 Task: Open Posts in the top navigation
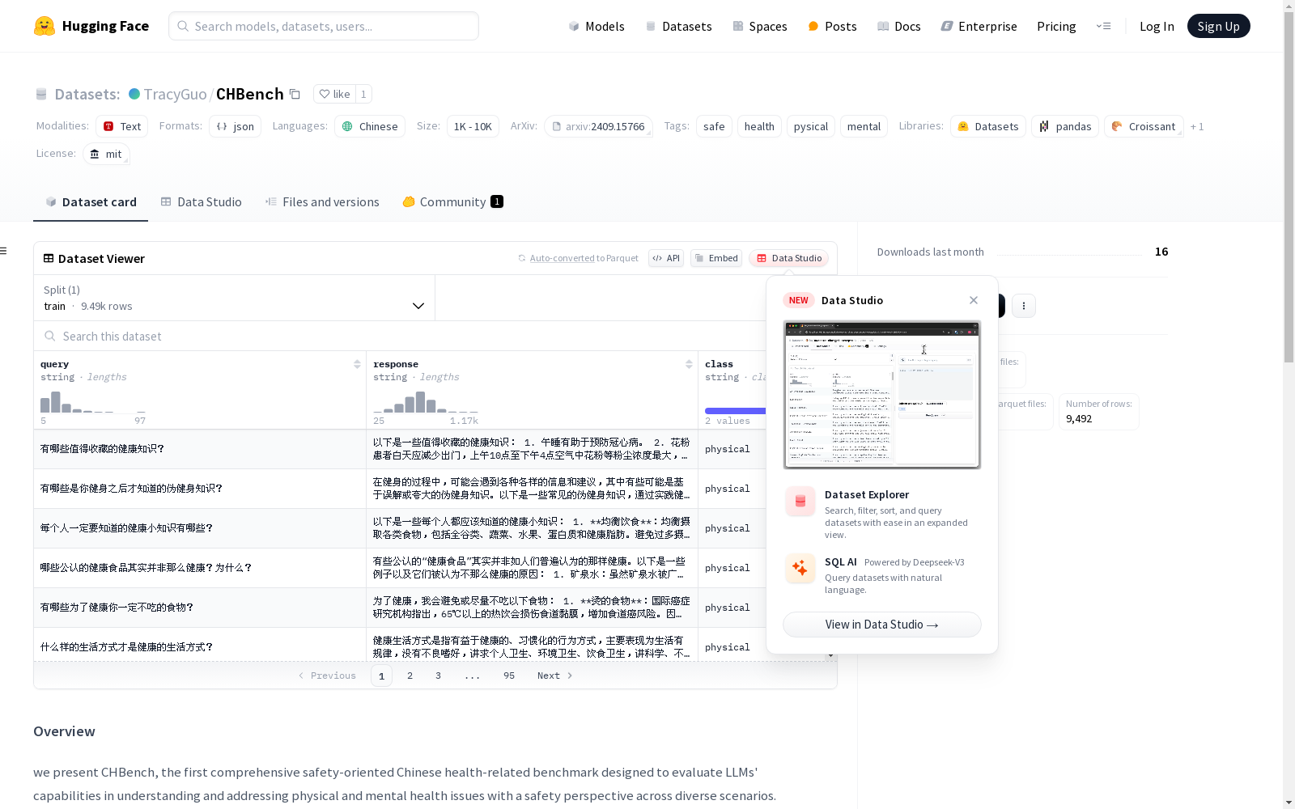pos(832,26)
